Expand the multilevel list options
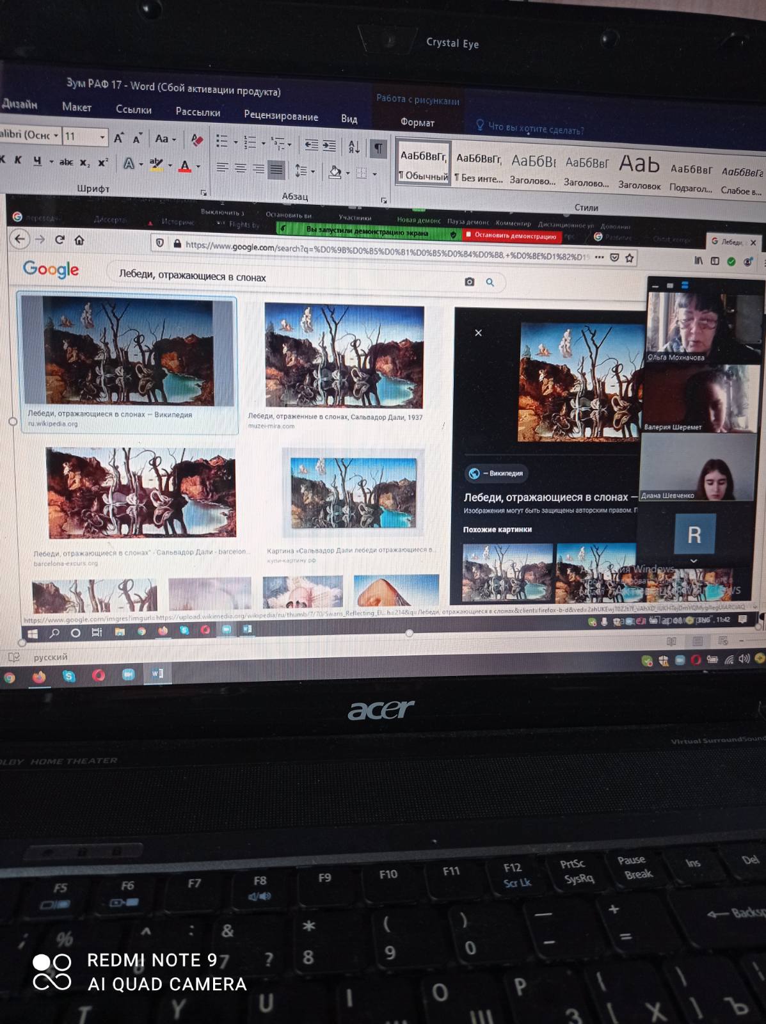This screenshot has height=1024, width=766. coord(291,145)
